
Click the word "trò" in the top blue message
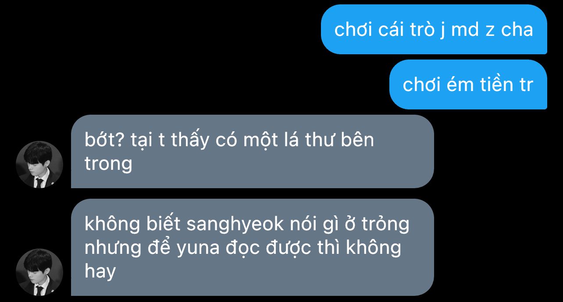420,30
